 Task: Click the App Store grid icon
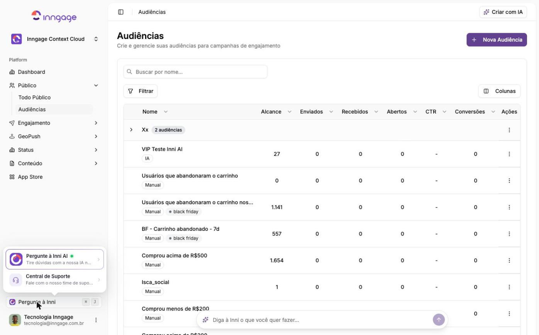[x=12, y=177]
